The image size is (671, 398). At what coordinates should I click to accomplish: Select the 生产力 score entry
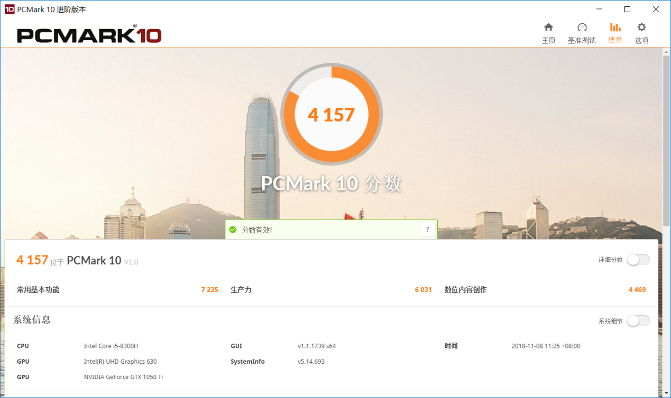(x=241, y=290)
